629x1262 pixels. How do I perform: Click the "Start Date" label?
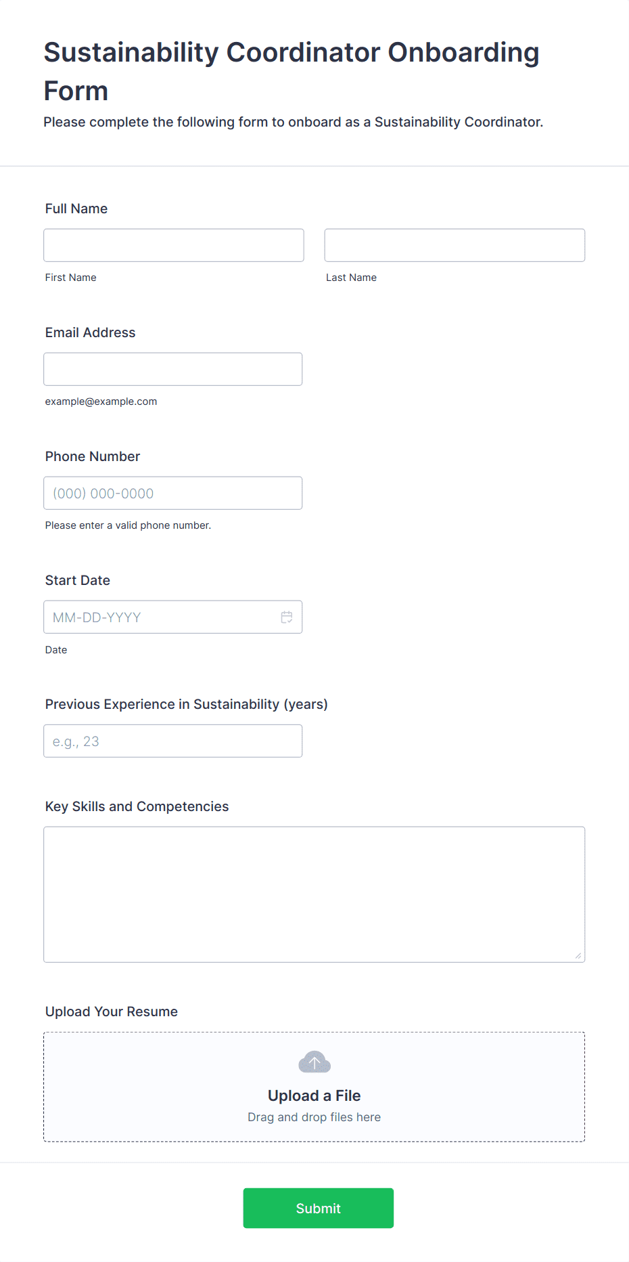coord(78,580)
